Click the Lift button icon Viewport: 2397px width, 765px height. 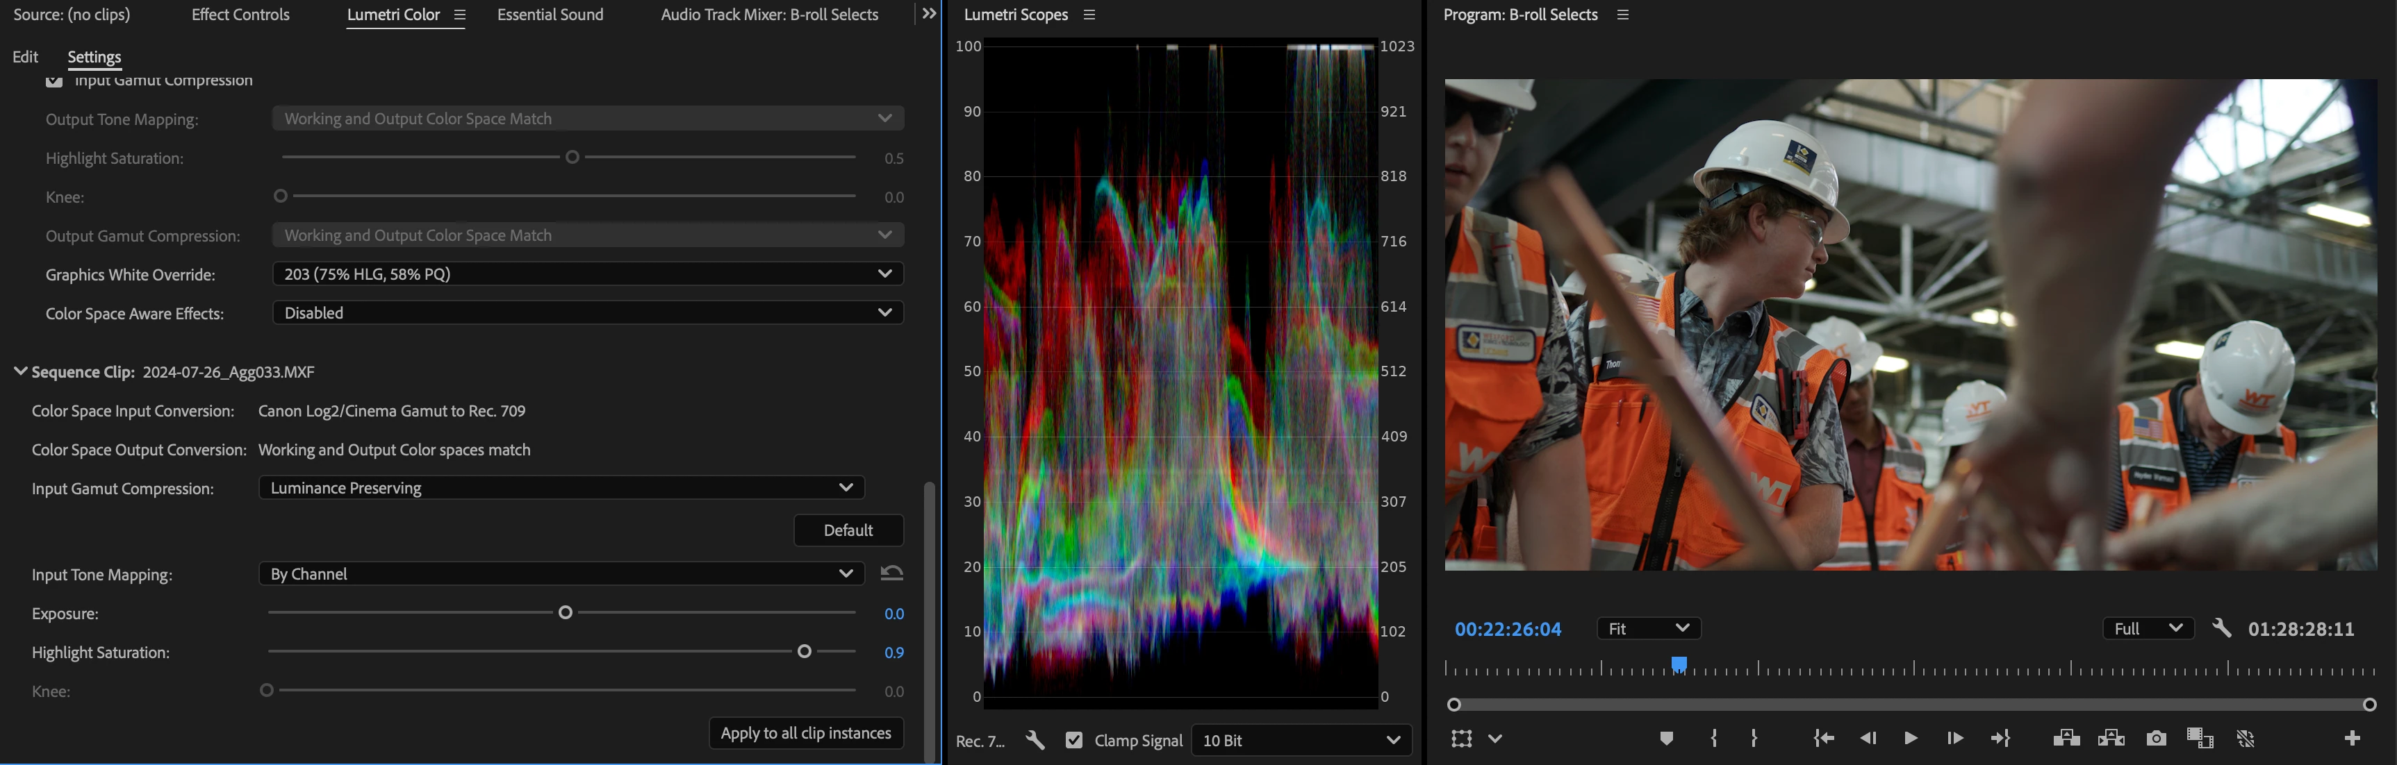coord(2066,738)
